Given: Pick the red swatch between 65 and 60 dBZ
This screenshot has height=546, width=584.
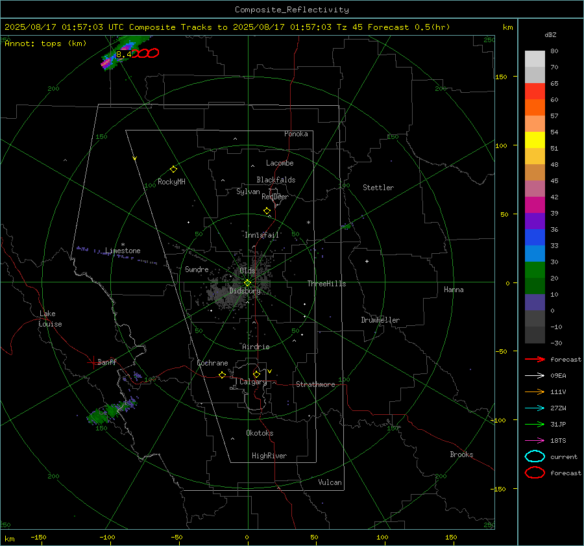Looking at the screenshot, I should point(535,92).
